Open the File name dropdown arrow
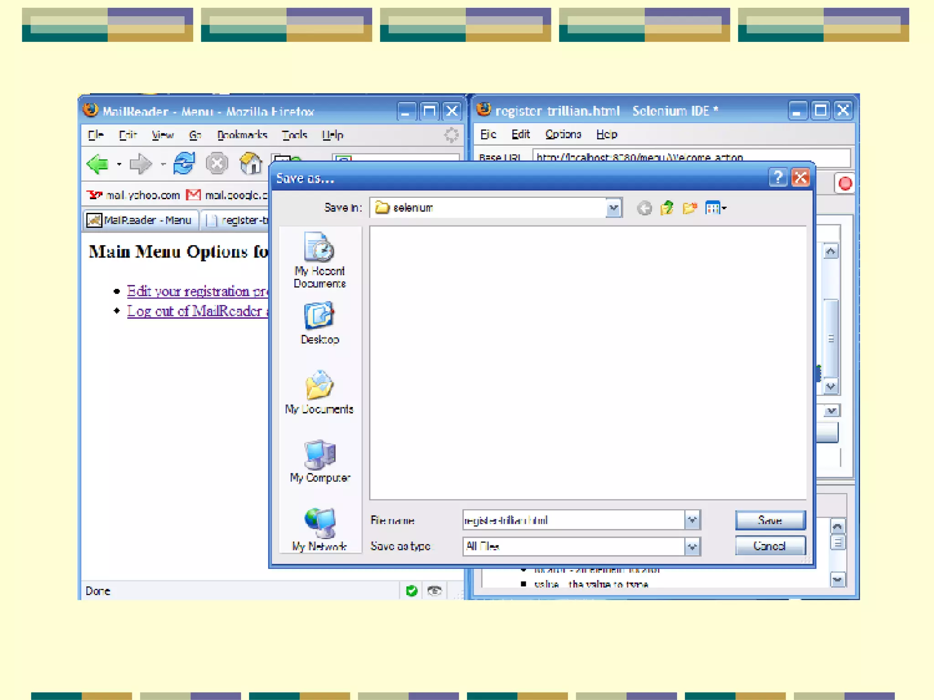 [x=692, y=520]
